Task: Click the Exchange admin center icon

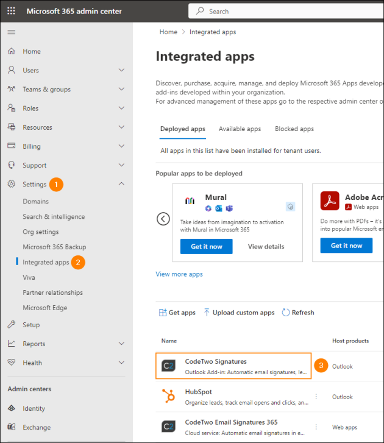Action: [x=12, y=427]
